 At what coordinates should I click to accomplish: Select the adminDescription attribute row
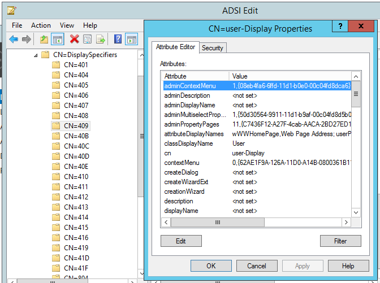pyautogui.click(x=257, y=95)
